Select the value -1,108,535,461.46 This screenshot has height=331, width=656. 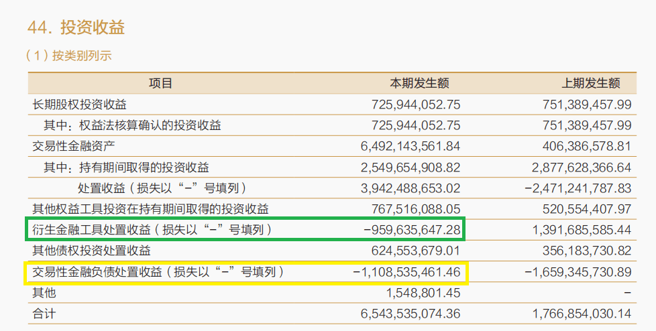click(406, 272)
